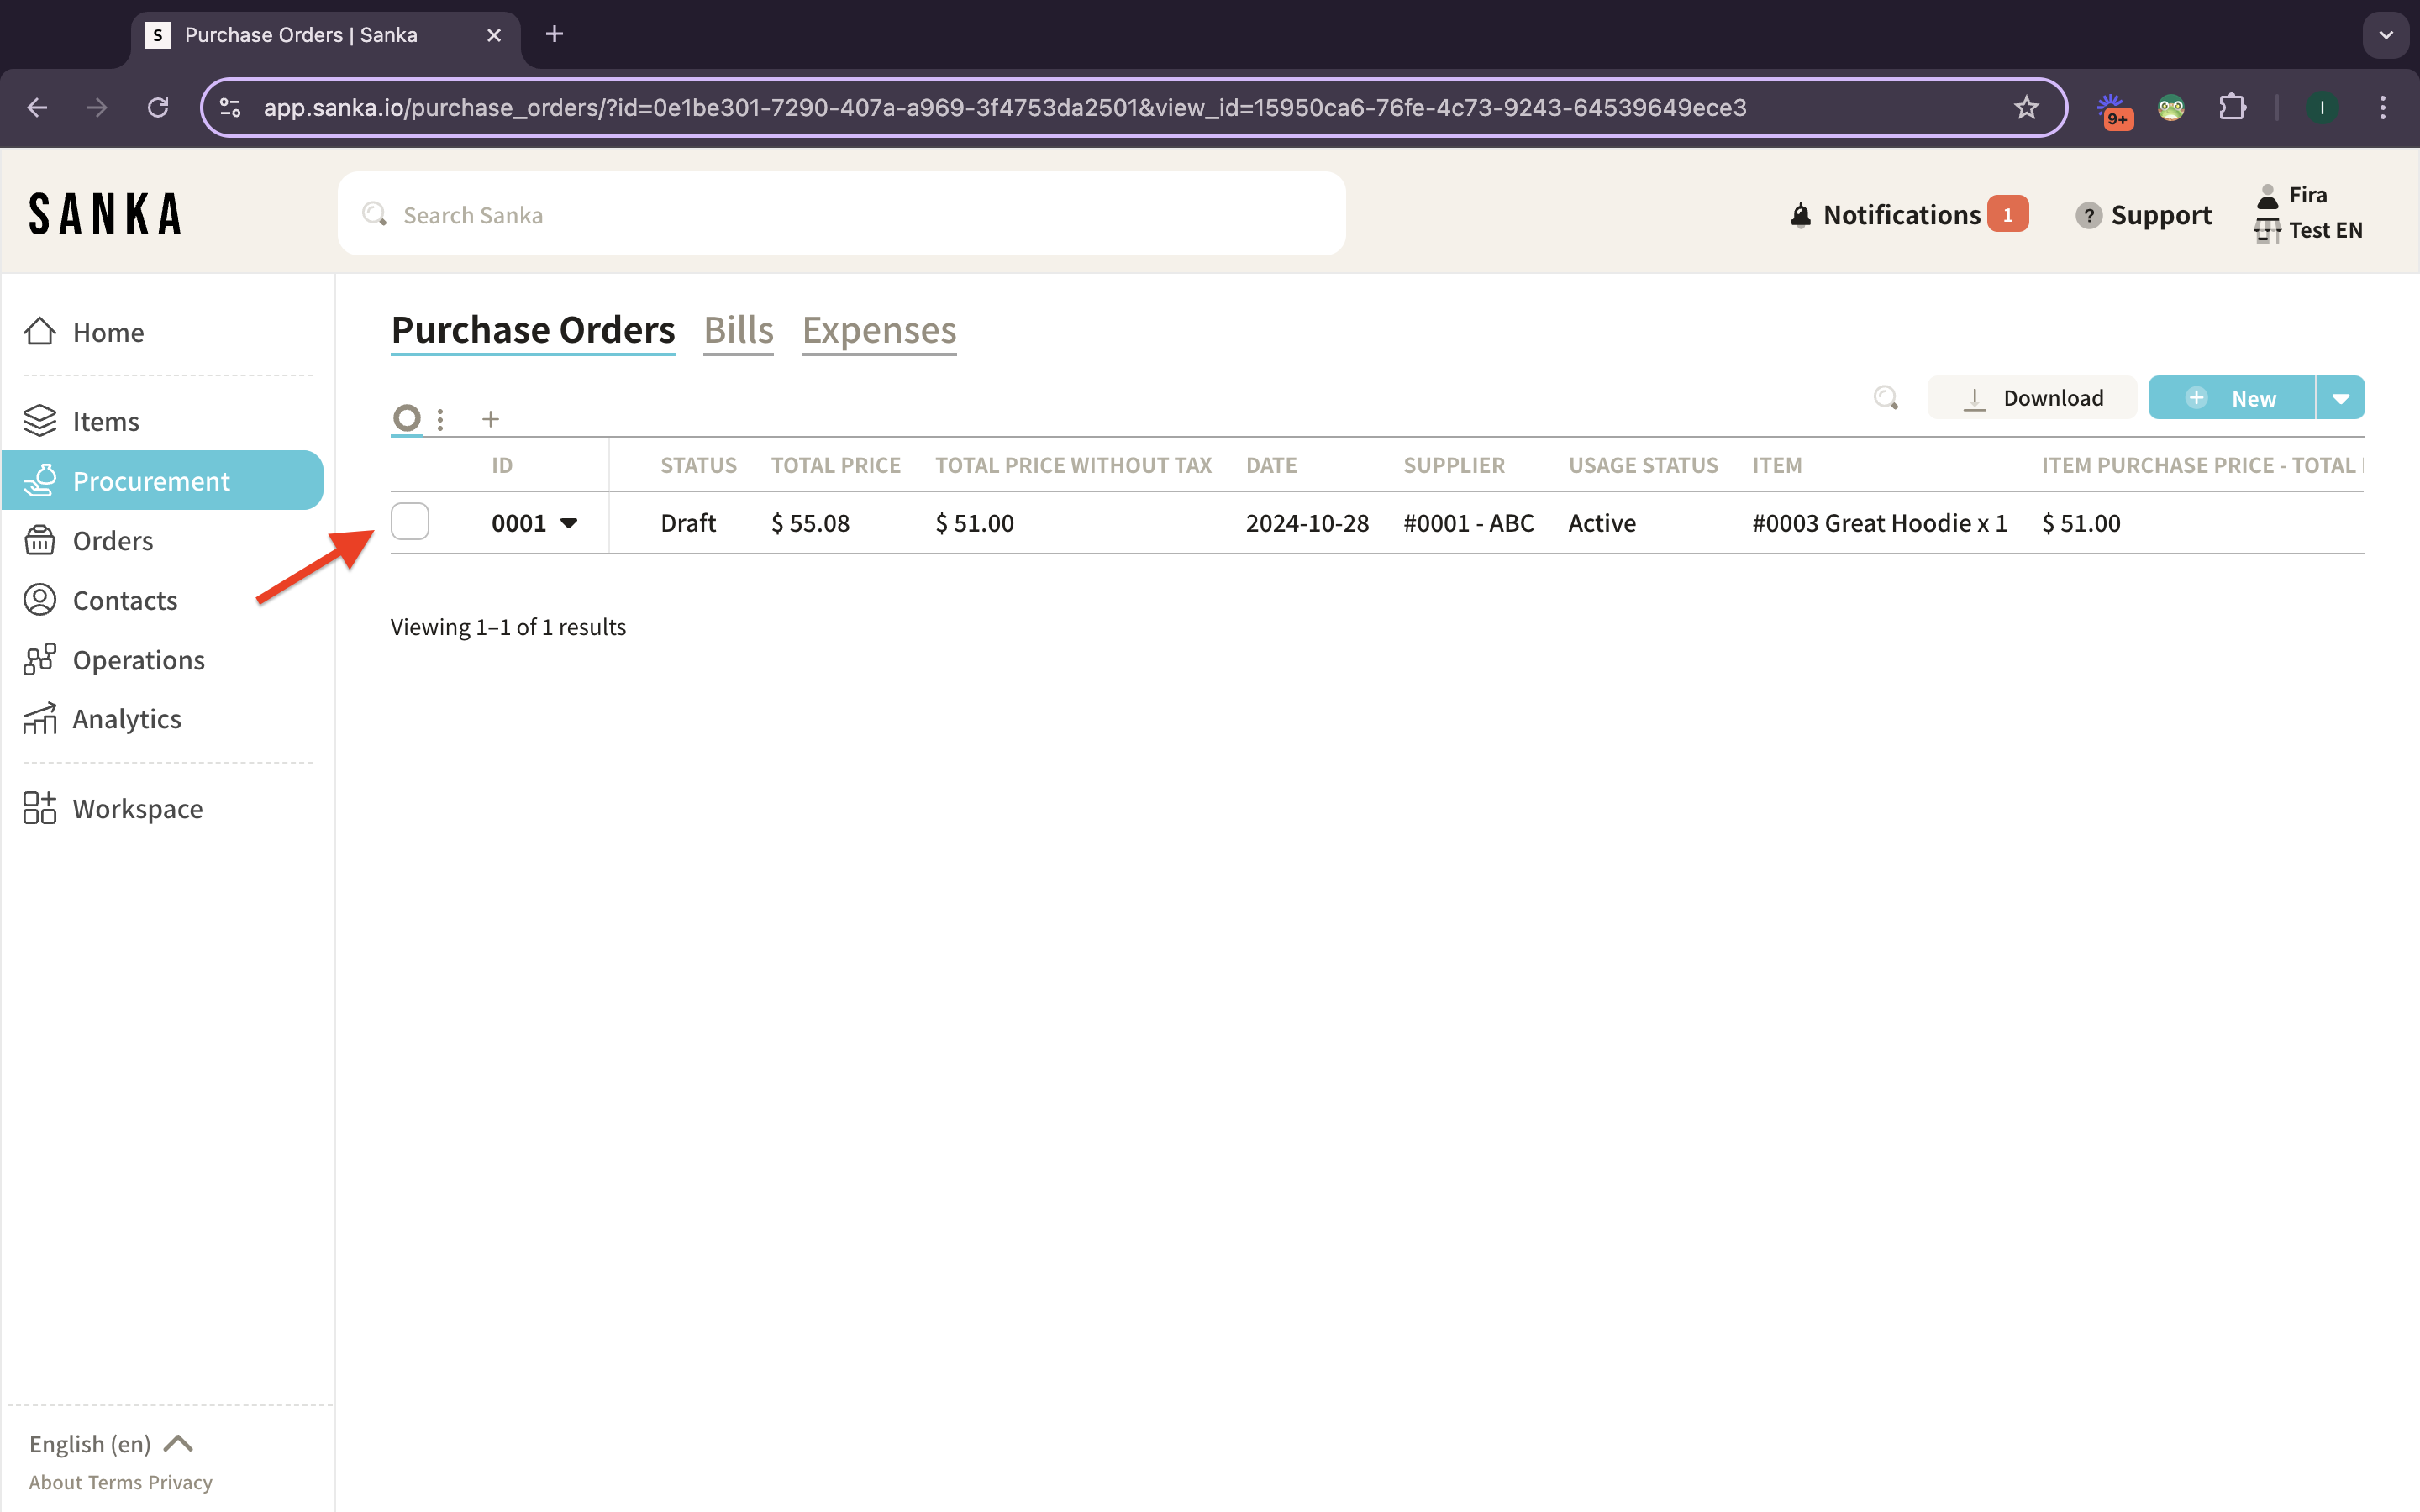This screenshot has width=2420, height=1512.
Task: Click the New purchase order button
Action: (x=2231, y=398)
